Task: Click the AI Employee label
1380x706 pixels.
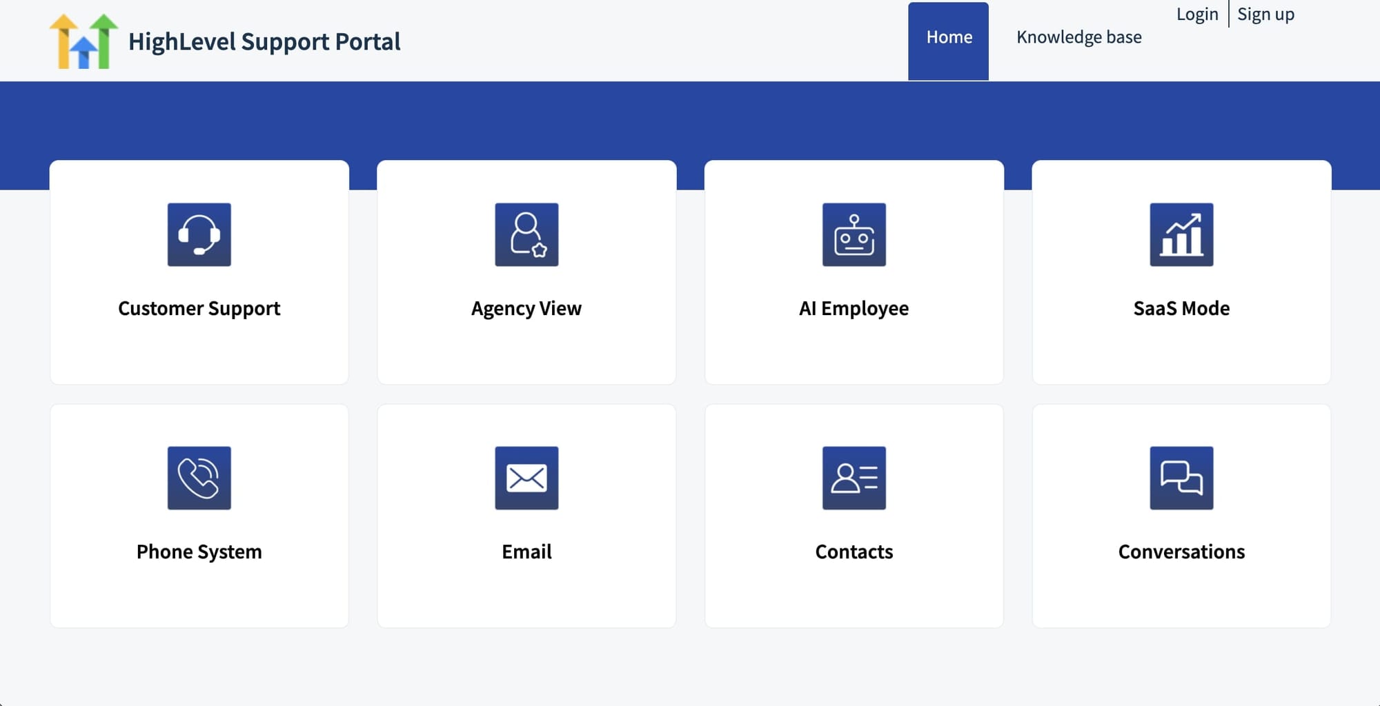Action: click(854, 308)
